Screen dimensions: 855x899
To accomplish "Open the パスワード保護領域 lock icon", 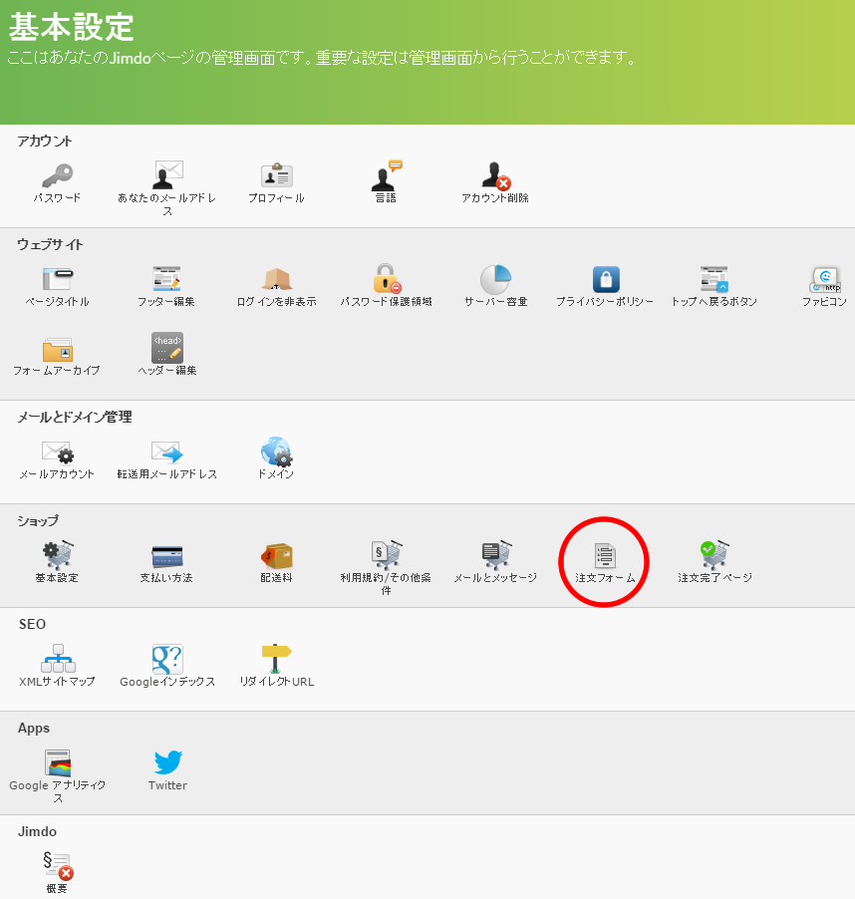I will (x=387, y=279).
